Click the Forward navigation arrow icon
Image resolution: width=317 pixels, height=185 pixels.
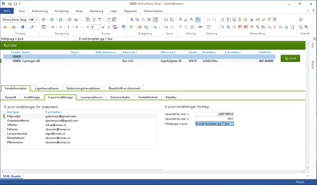pyautogui.click(x=52, y=20)
